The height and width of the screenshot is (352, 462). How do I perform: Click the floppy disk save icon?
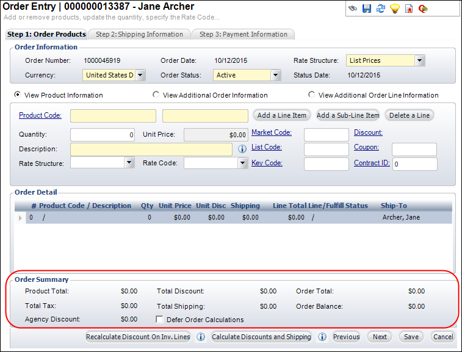click(x=367, y=9)
